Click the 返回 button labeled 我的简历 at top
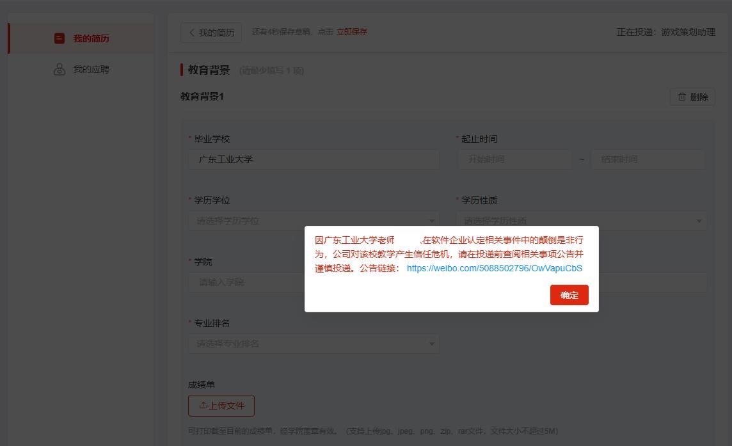This screenshot has width=732, height=446. point(211,32)
